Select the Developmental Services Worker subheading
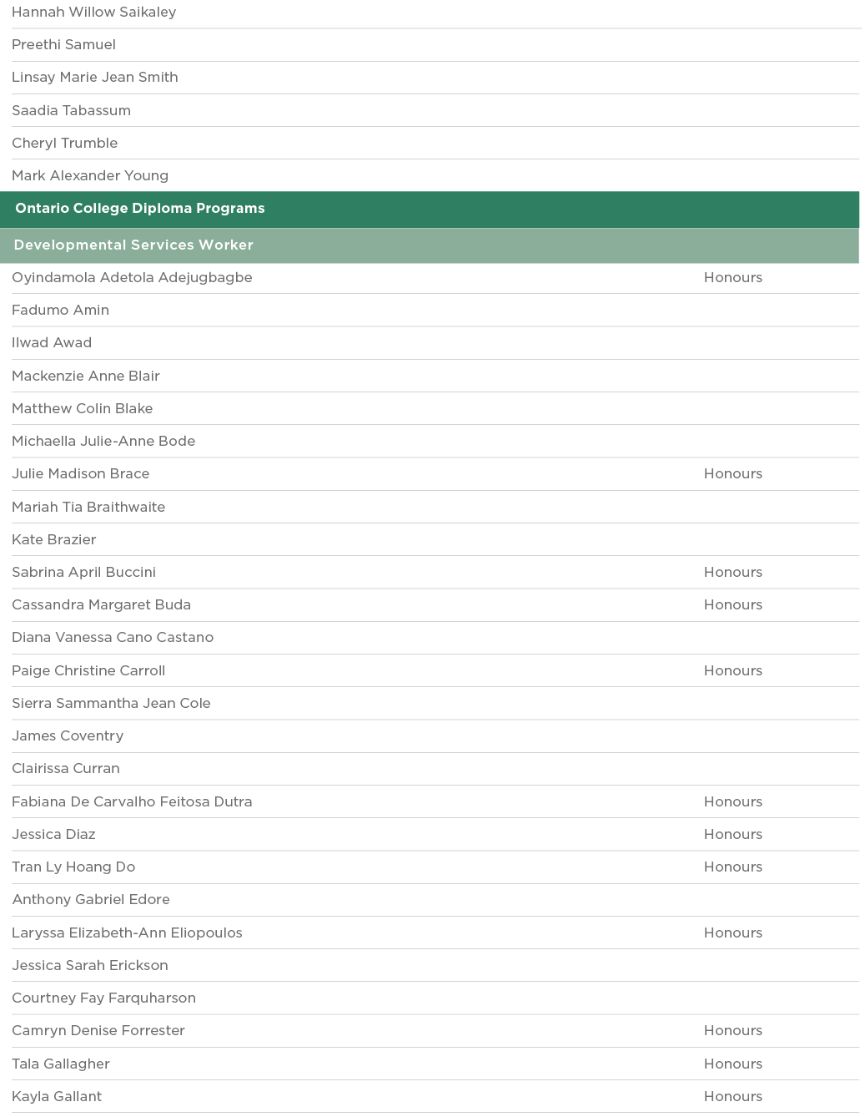 click(133, 245)
